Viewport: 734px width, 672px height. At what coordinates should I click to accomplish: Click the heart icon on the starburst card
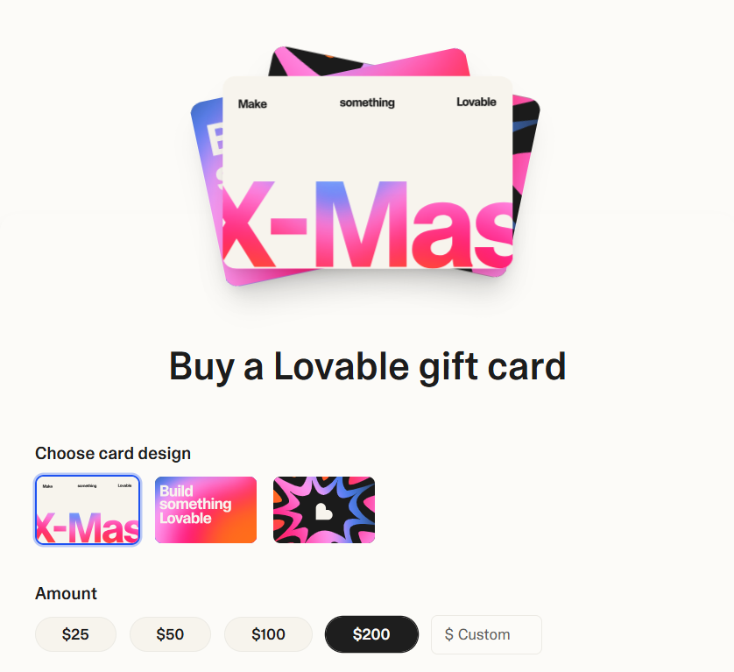click(x=323, y=512)
